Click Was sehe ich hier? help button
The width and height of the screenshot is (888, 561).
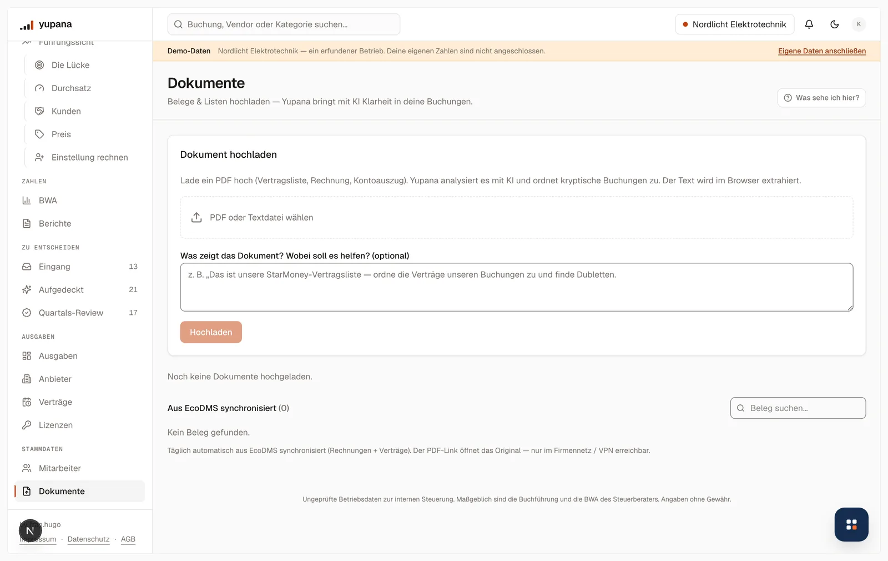click(821, 98)
